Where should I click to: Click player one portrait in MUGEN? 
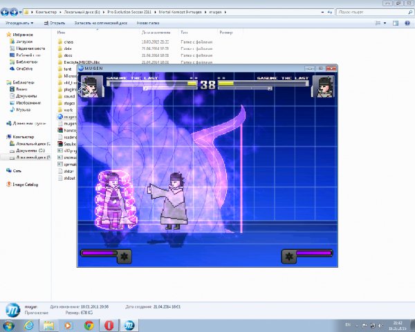coord(91,87)
